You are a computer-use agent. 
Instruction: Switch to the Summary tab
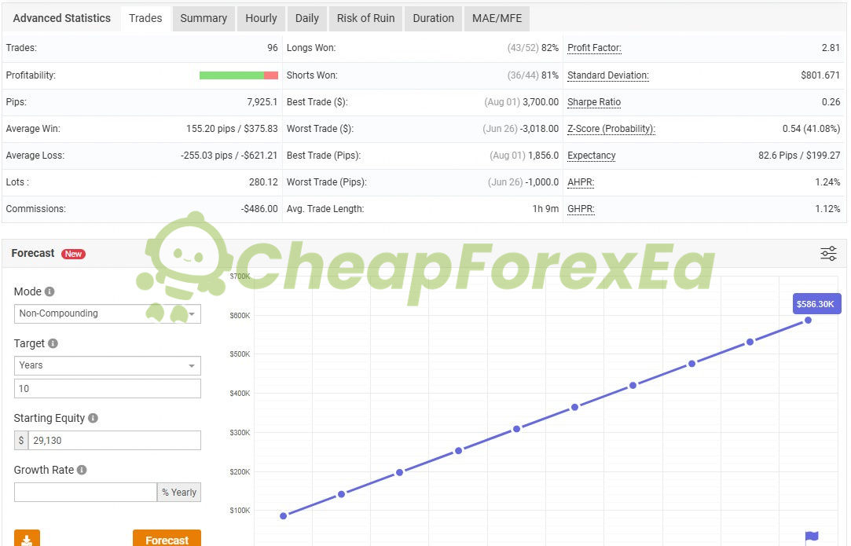coord(204,18)
